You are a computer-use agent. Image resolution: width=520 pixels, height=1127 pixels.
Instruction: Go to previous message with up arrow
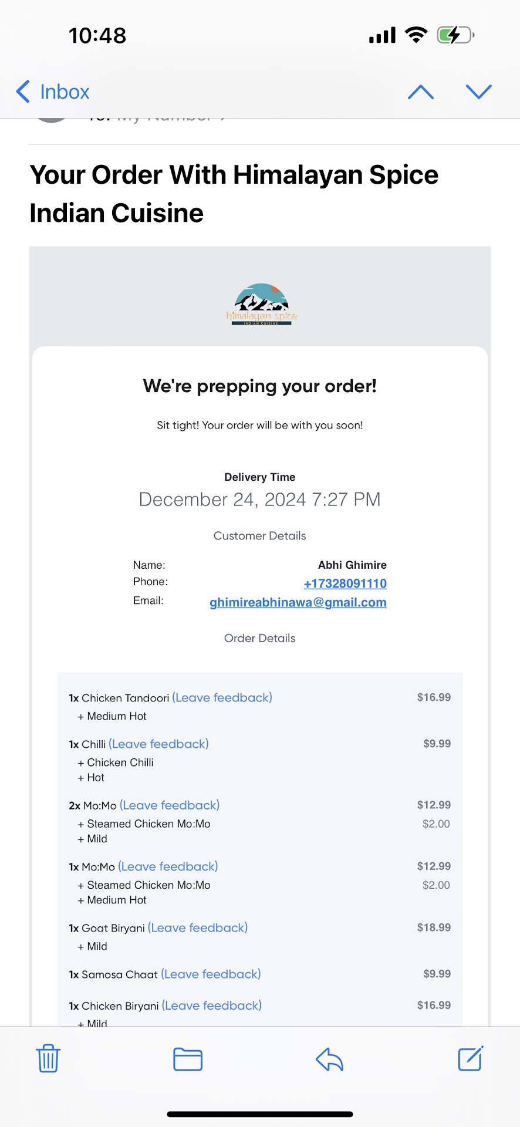(421, 92)
